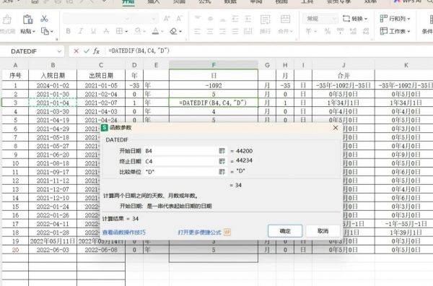The width and height of the screenshot is (433, 286).
Task: Confirm formula with the check mark icon
Action: pos(87,51)
